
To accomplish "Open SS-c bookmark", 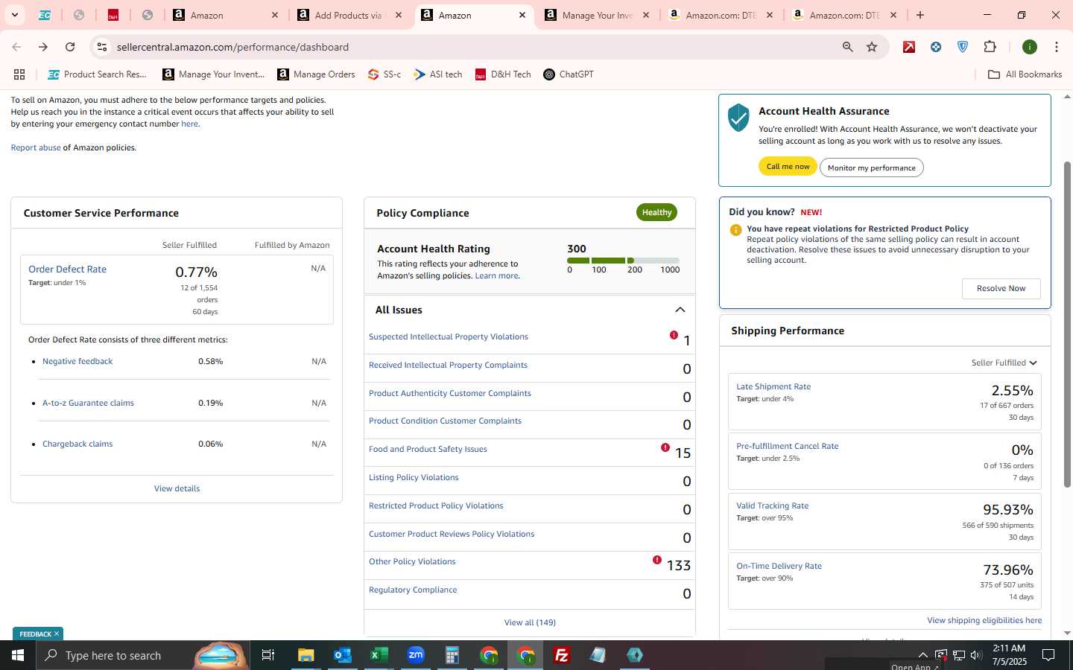I will pos(384,74).
